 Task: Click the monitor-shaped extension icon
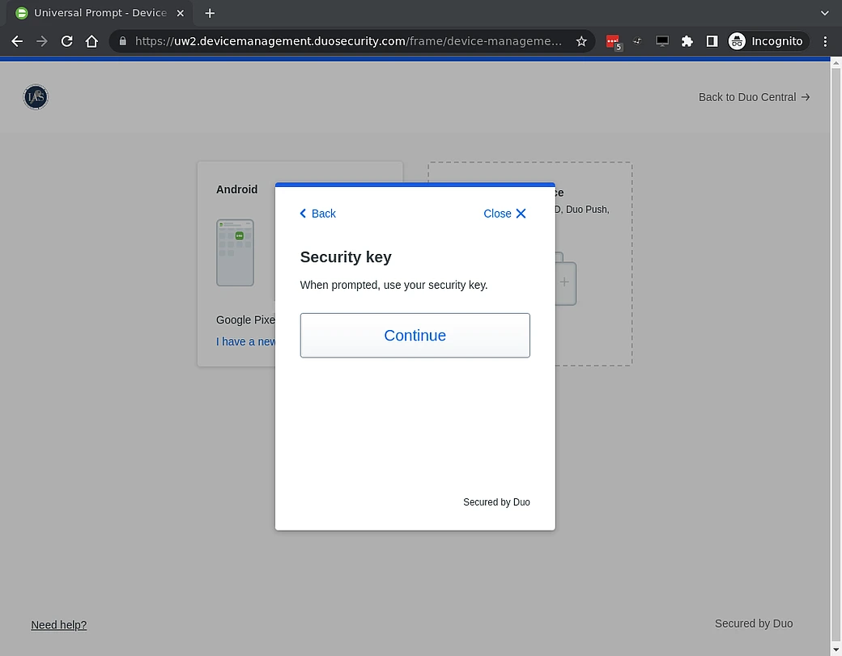click(662, 41)
